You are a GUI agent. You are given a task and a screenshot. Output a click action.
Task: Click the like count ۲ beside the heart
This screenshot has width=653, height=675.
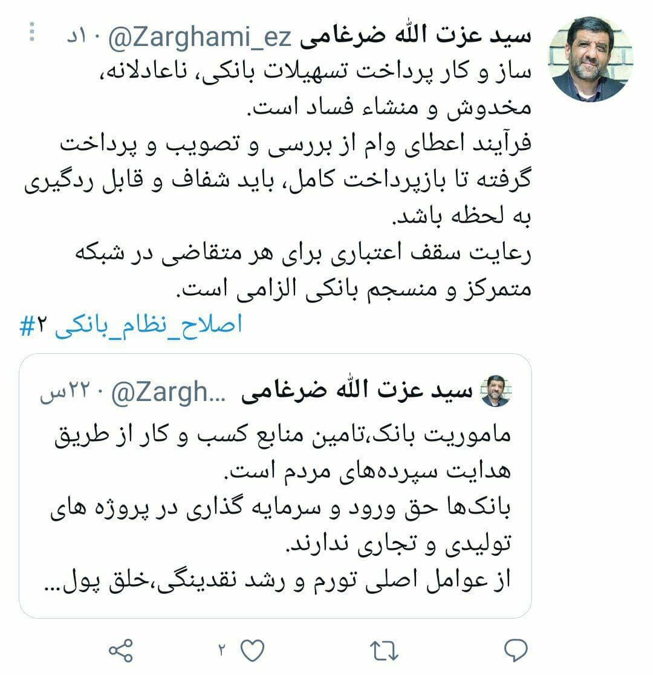click(x=222, y=650)
